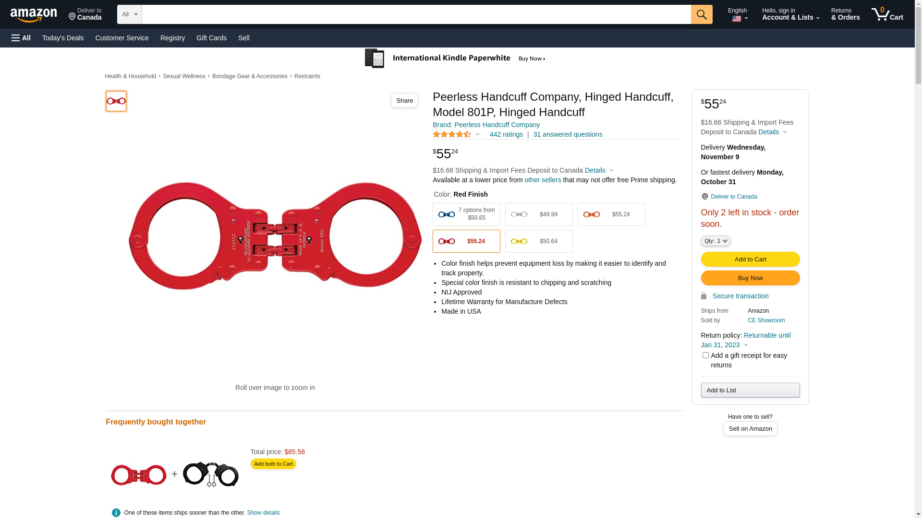Viewport: 922px width, 518px height.
Task: Click the Amazon logo
Action: click(x=34, y=15)
